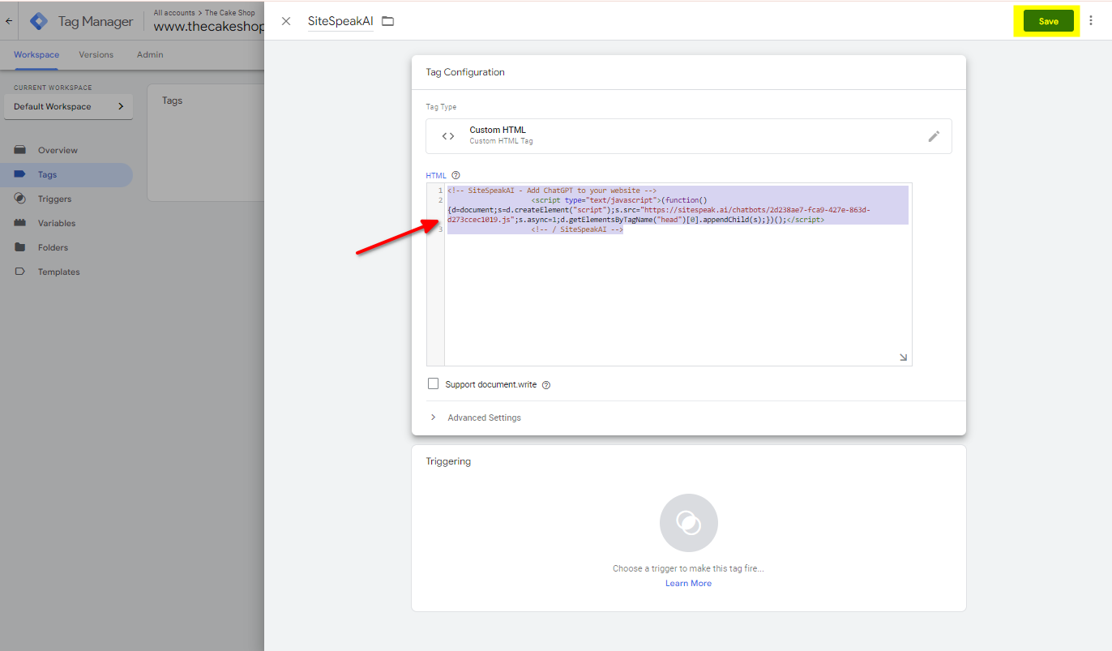Click the Custom HTML tag type row
Image resolution: width=1112 pixels, height=651 pixels.
[x=688, y=136]
